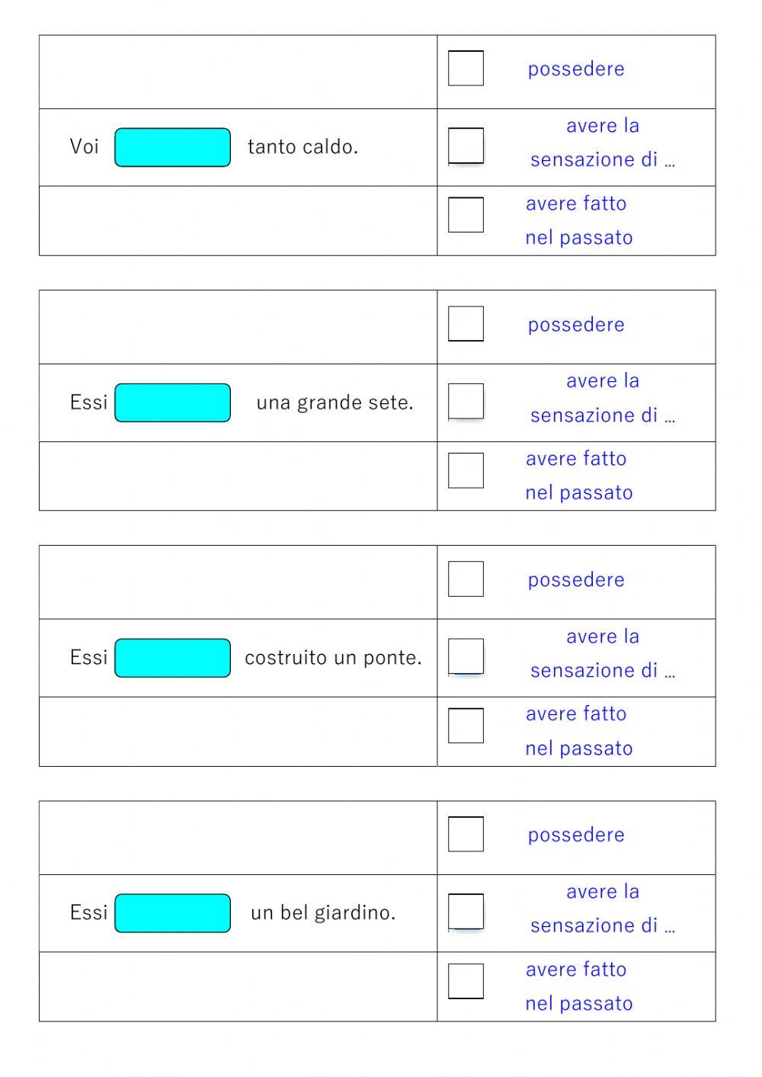
Task: Tick 'avere la sensazione di' for 'costruito un ponte'
Action: (466, 656)
